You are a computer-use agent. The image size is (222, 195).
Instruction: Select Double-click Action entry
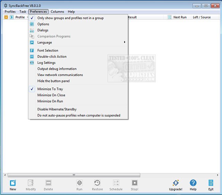(x=78, y=57)
